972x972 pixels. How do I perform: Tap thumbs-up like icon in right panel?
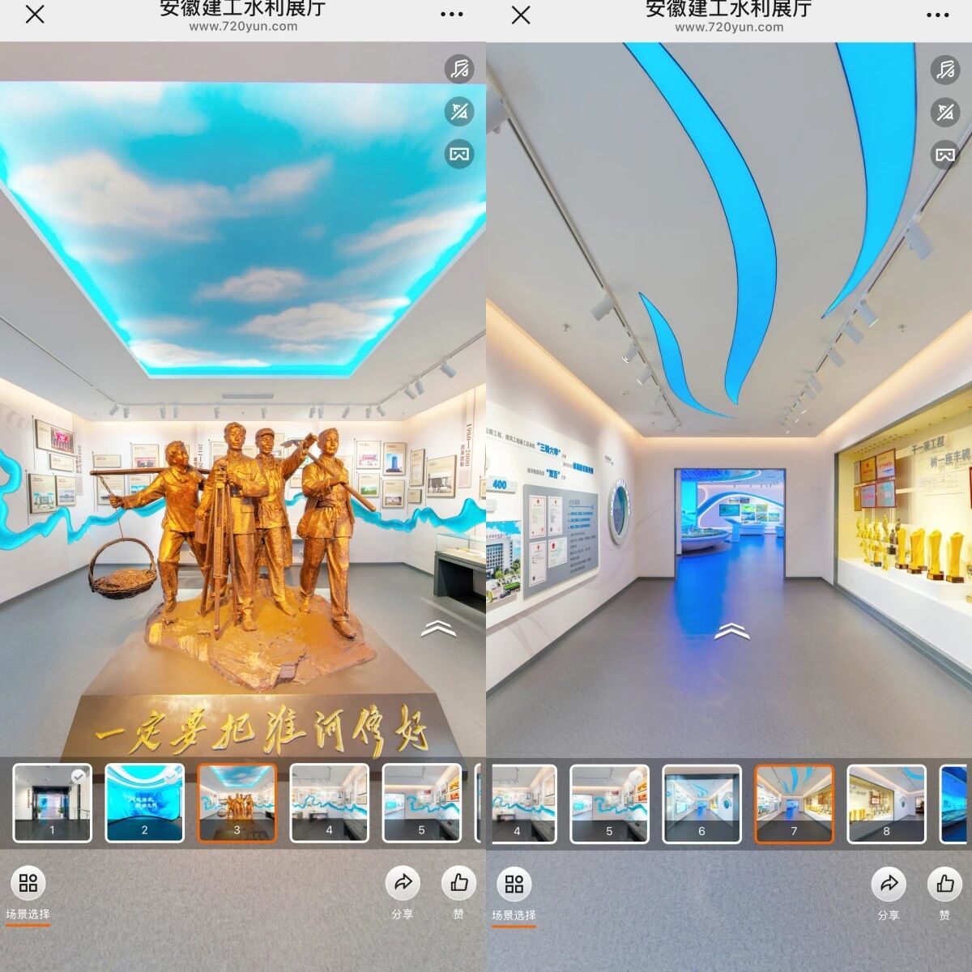click(944, 884)
